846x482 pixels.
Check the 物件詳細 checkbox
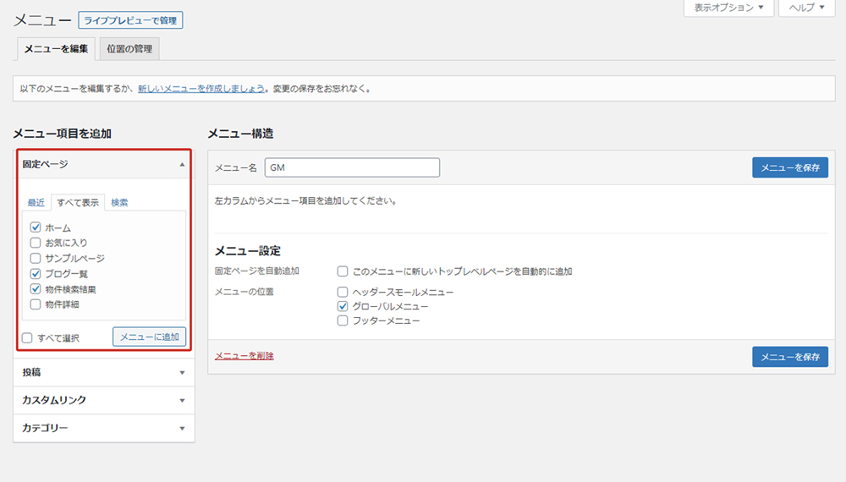(36, 304)
